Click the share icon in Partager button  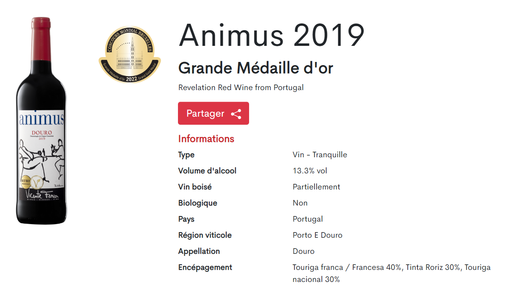click(236, 114)
